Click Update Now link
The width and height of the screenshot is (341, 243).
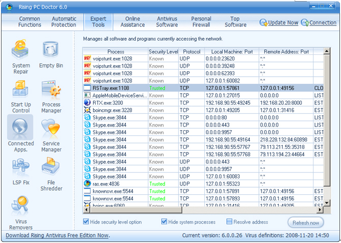[279, 23]
